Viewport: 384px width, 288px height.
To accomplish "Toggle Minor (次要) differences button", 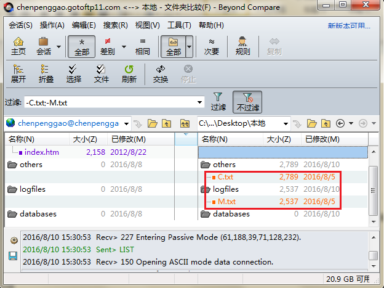I will (x=212, y=46).
